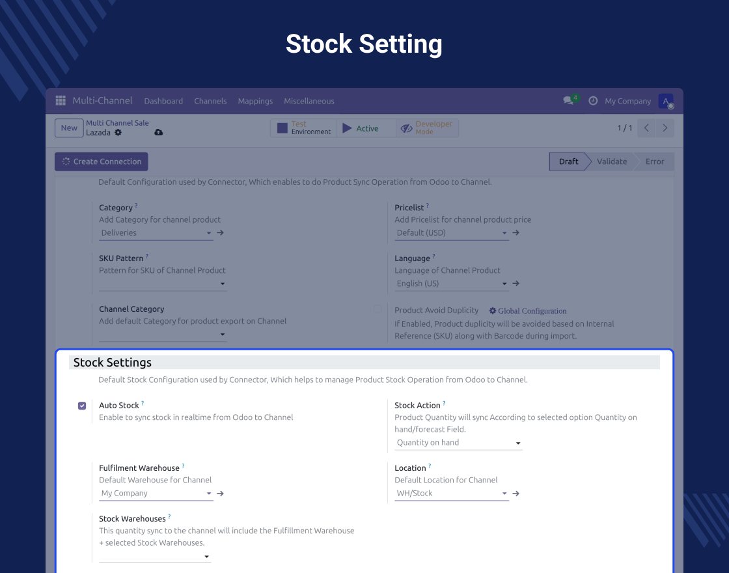729x573 pixels.
Task: Open the Dashboard menu
Action: click(163, 101)
